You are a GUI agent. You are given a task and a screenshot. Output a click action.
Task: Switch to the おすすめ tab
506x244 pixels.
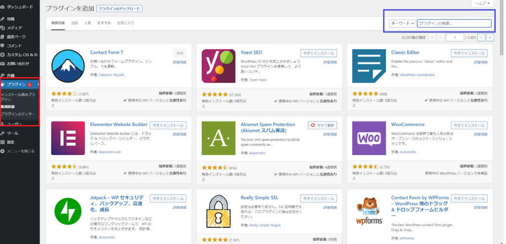click(x=104, y=23)
